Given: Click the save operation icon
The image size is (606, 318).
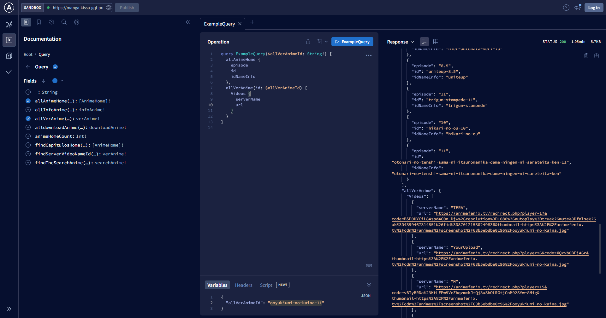Looking at the screenshot, I should coord(319,42).
